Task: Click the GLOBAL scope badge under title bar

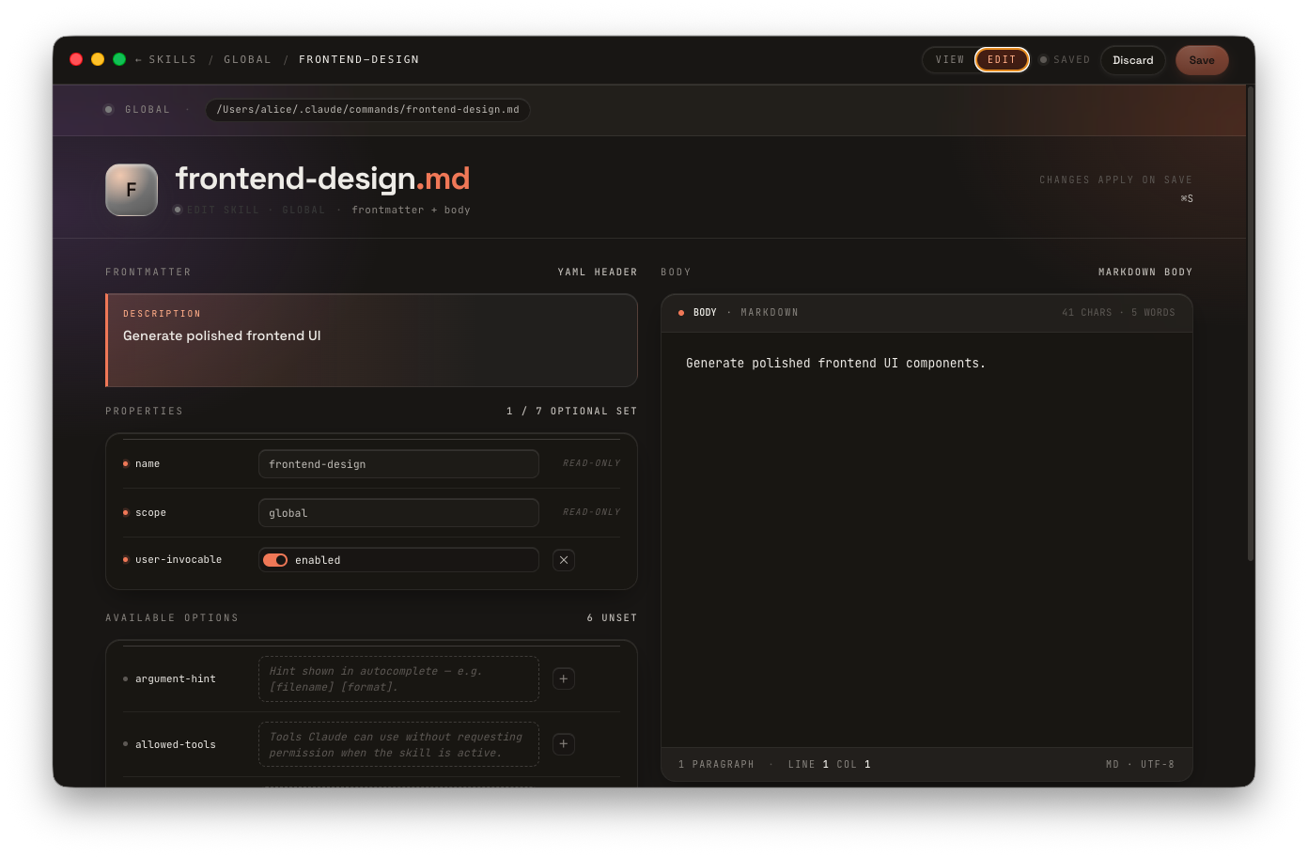Action: coord(137,110)
